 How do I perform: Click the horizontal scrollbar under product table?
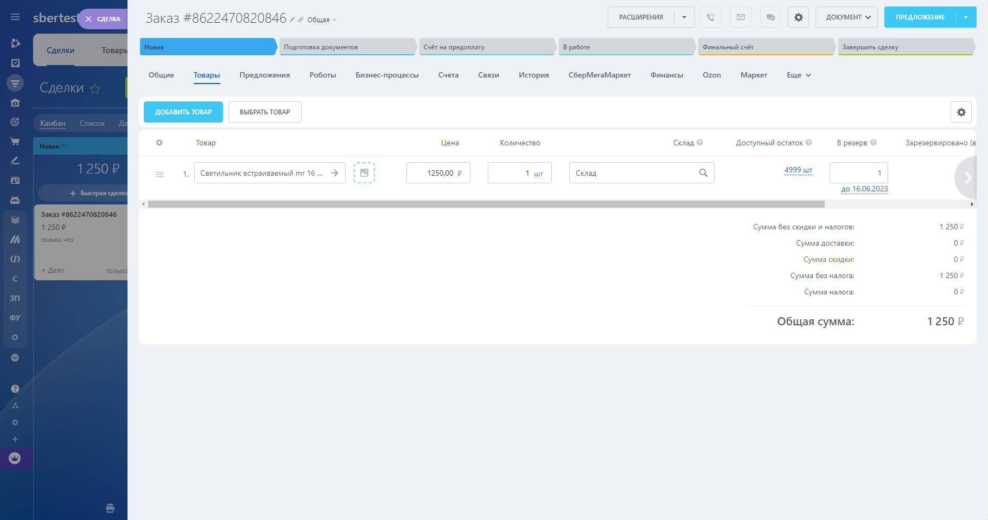click(x=486, y=204)
